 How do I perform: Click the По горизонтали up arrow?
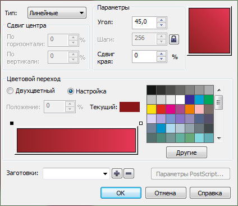point(73,38)
